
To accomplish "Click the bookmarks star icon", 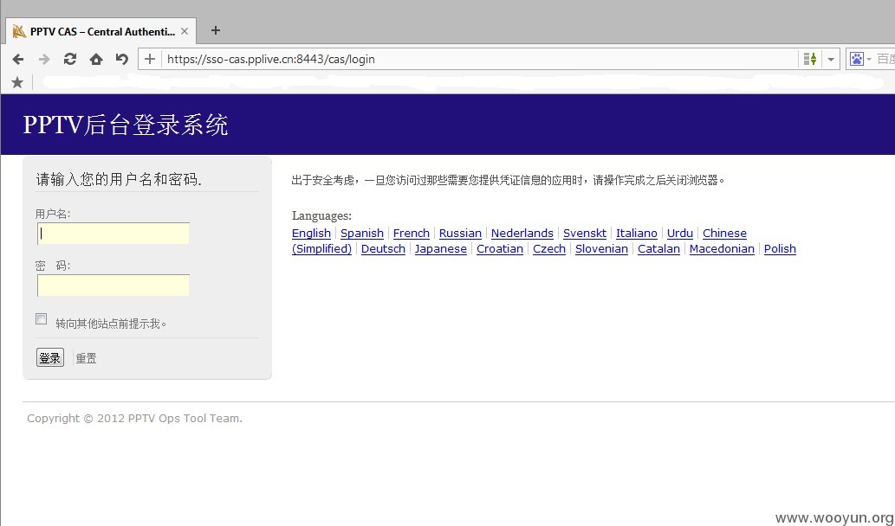I will 17,83.
